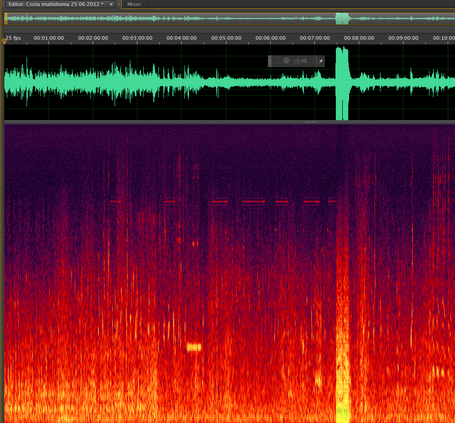Click the loud clipped peak in the waveform
The image size is (455, 423).
tap(342, 83)
